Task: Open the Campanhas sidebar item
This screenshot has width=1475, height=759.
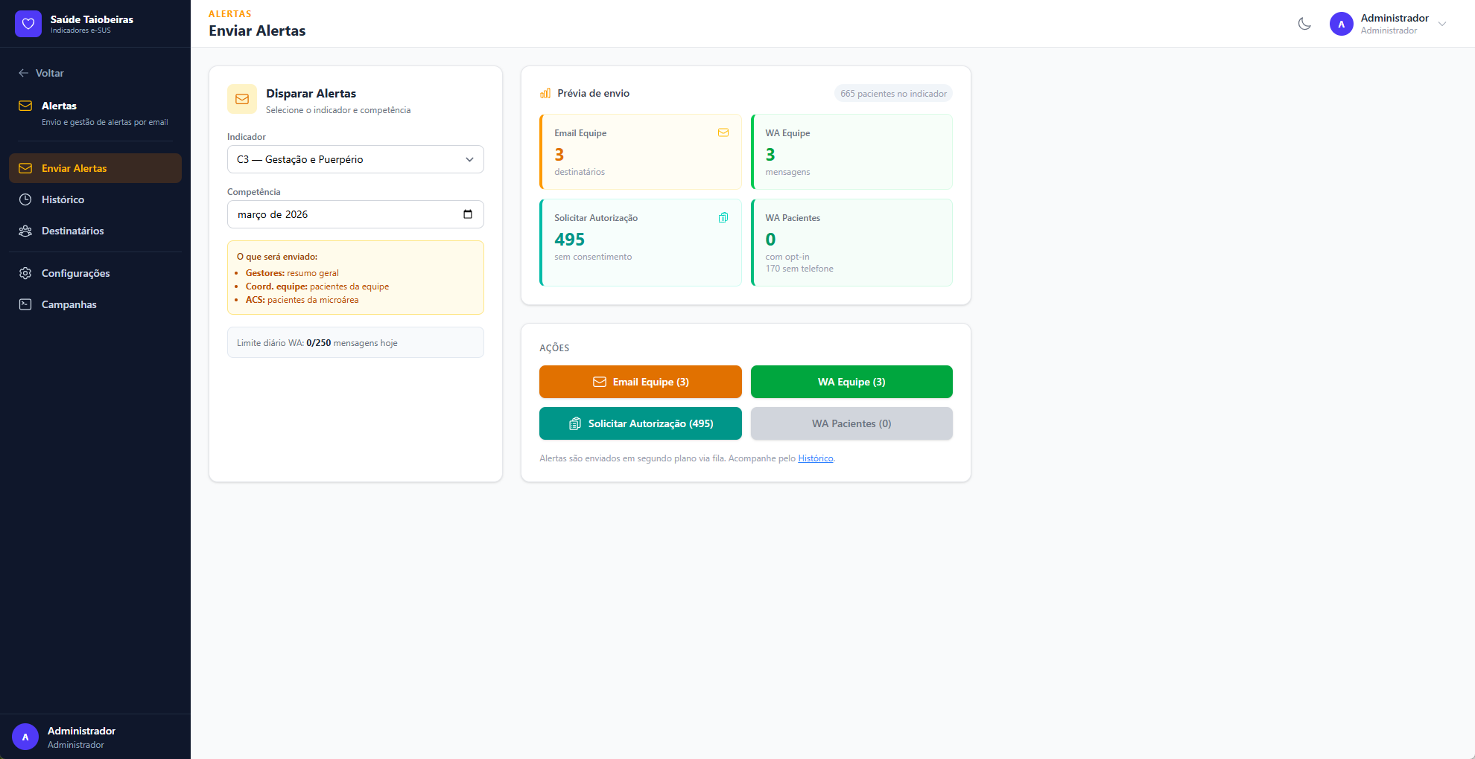Action: 69,304
